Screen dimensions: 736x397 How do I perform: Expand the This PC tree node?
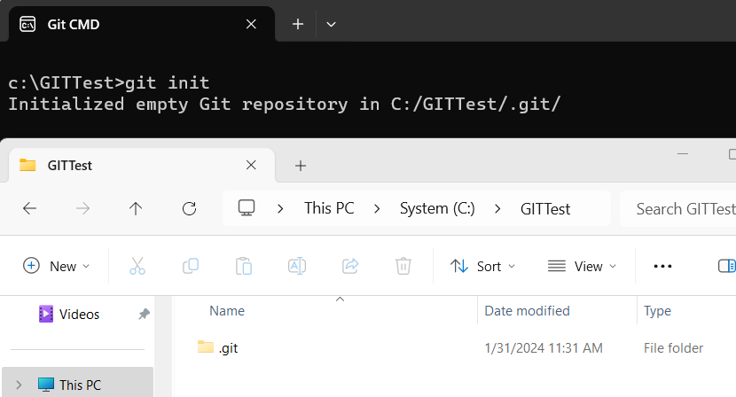pos(19,385)
